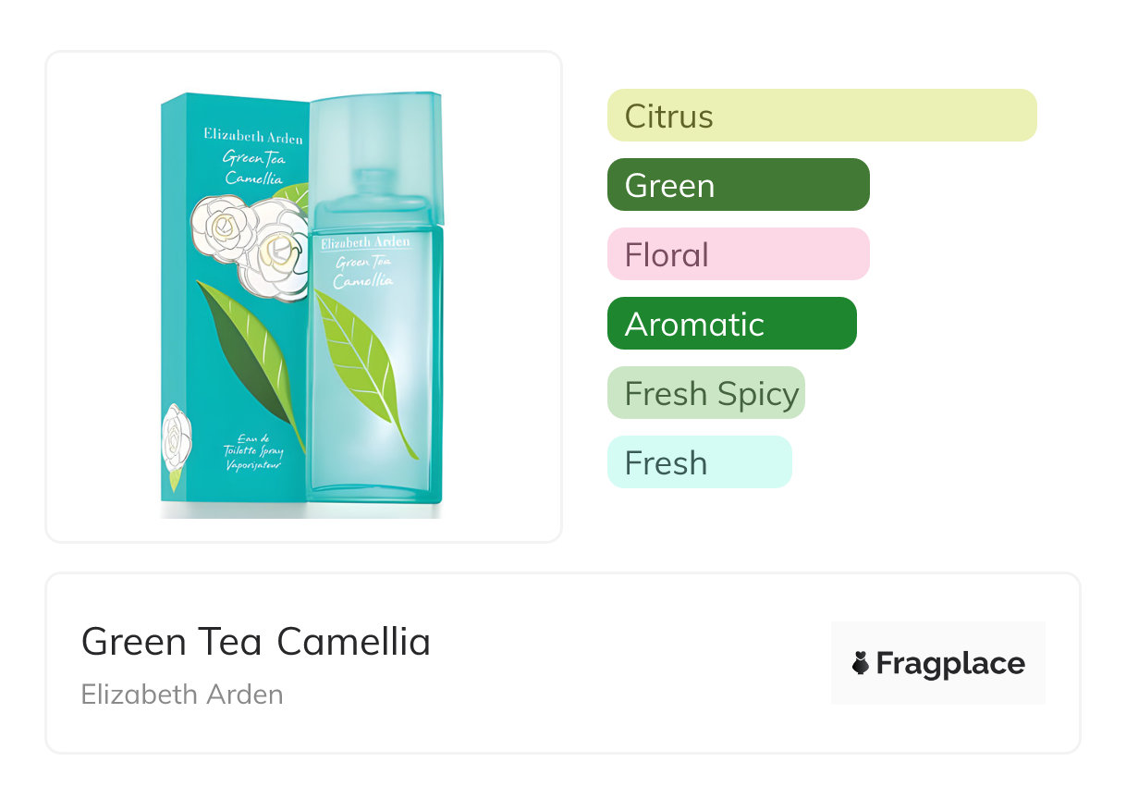Click Elizabeth Arden text on the box top
The height and width of the screenshot is (799, 1126).
pyautogui.click(x=252, y=136)
